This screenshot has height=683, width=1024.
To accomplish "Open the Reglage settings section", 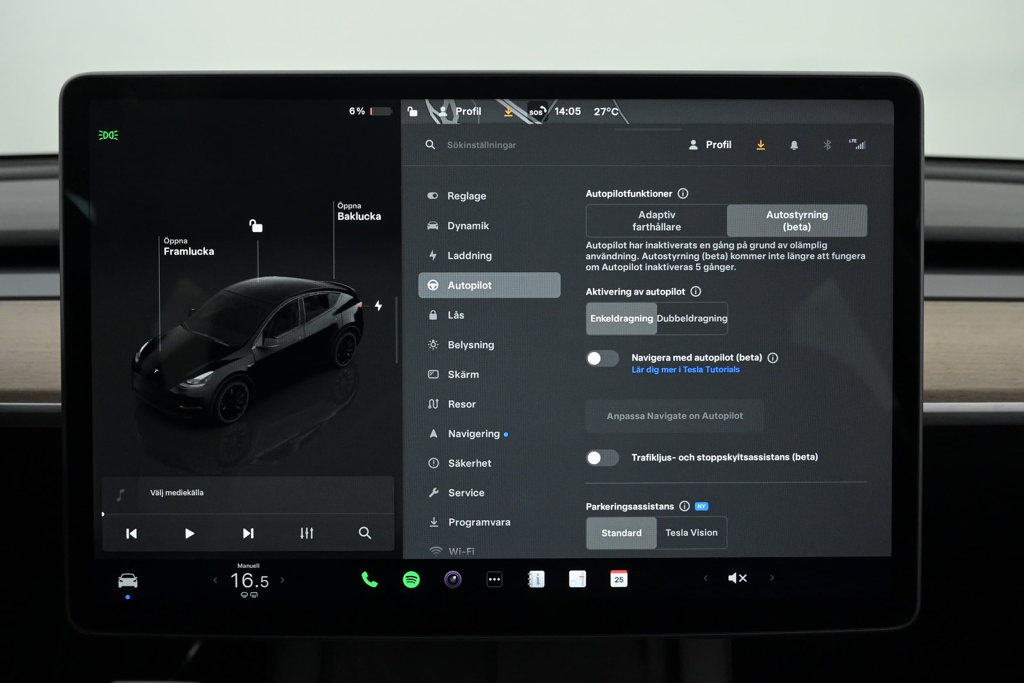I will pos(489,196).
